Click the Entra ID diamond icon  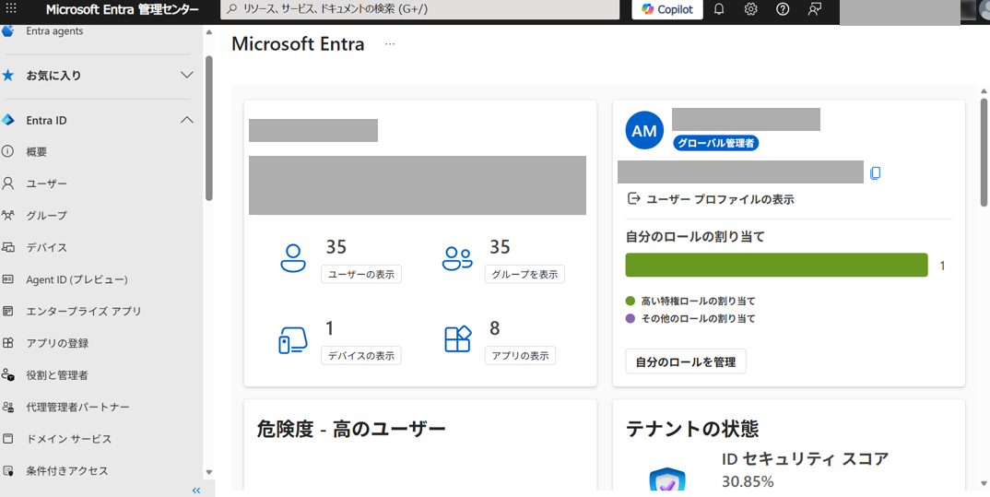click(7, 120)
